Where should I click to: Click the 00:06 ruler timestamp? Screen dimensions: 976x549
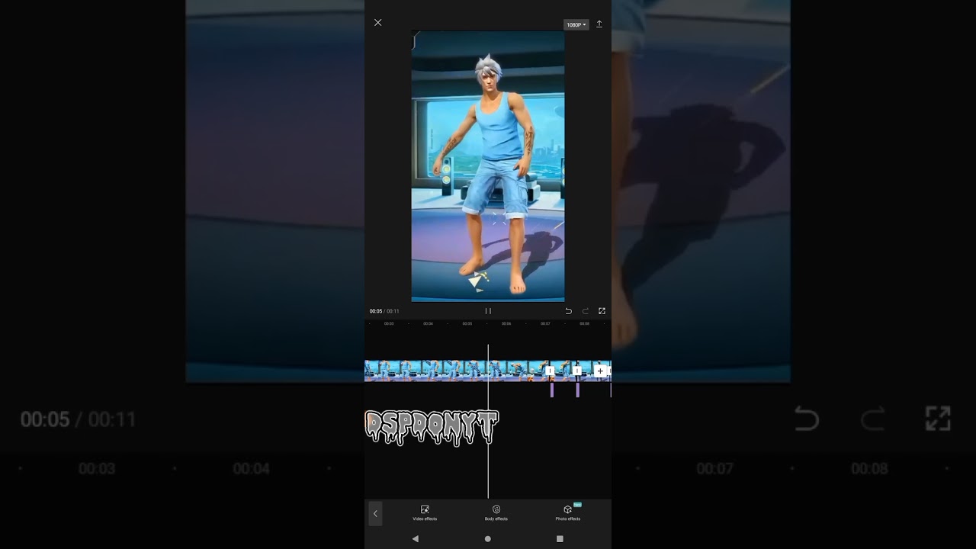click(506, 323)
